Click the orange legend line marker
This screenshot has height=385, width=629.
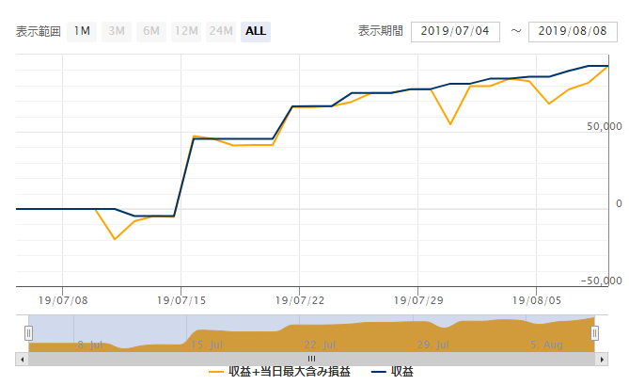click(216, 372)
